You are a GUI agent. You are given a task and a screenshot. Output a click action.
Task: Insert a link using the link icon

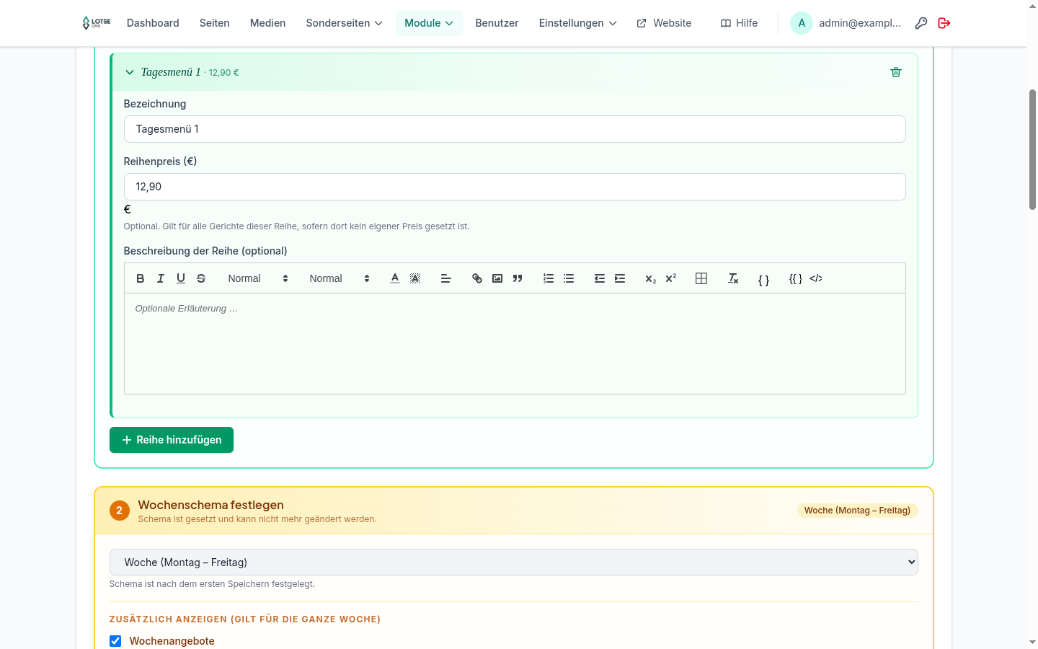(x=477, y=278)
